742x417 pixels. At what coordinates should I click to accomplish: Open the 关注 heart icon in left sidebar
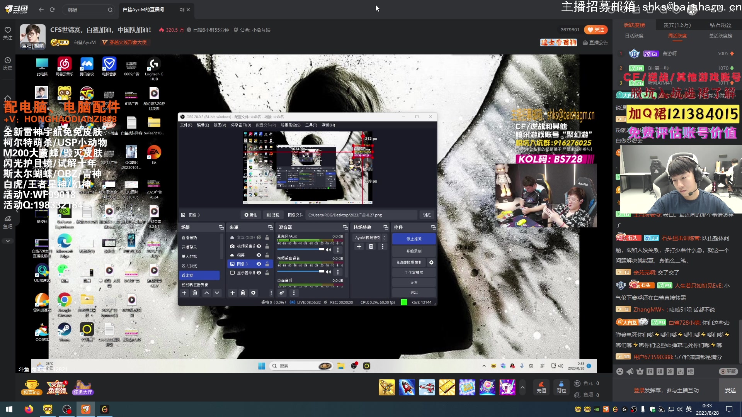pos(8,33)
